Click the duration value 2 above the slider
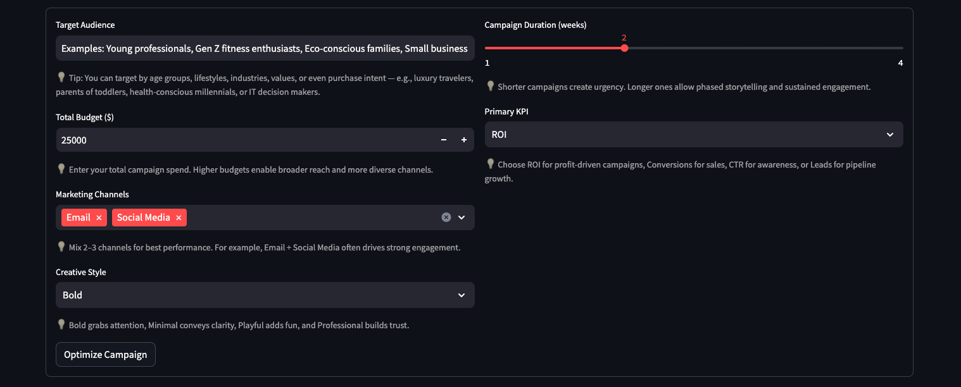This screenshot has width=961, height=387. (624, 37)
